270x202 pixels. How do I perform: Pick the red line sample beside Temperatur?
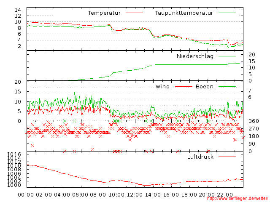[134, 13]
